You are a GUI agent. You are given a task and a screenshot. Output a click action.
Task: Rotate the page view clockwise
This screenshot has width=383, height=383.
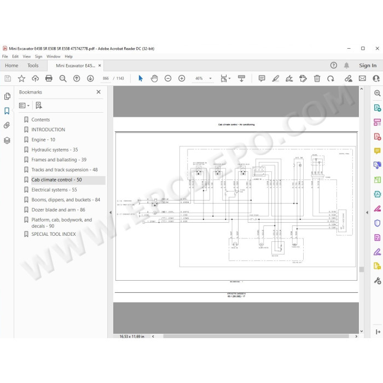330,78
